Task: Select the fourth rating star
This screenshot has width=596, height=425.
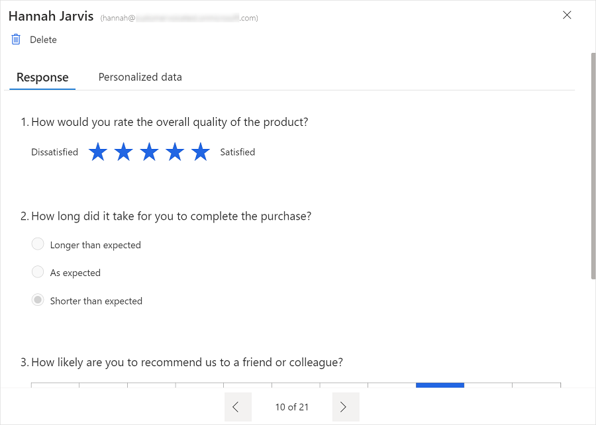Action: [x=175, y=152]
